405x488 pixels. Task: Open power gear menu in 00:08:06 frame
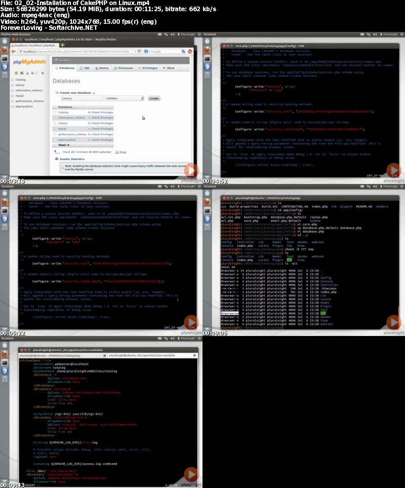point(402,186)
